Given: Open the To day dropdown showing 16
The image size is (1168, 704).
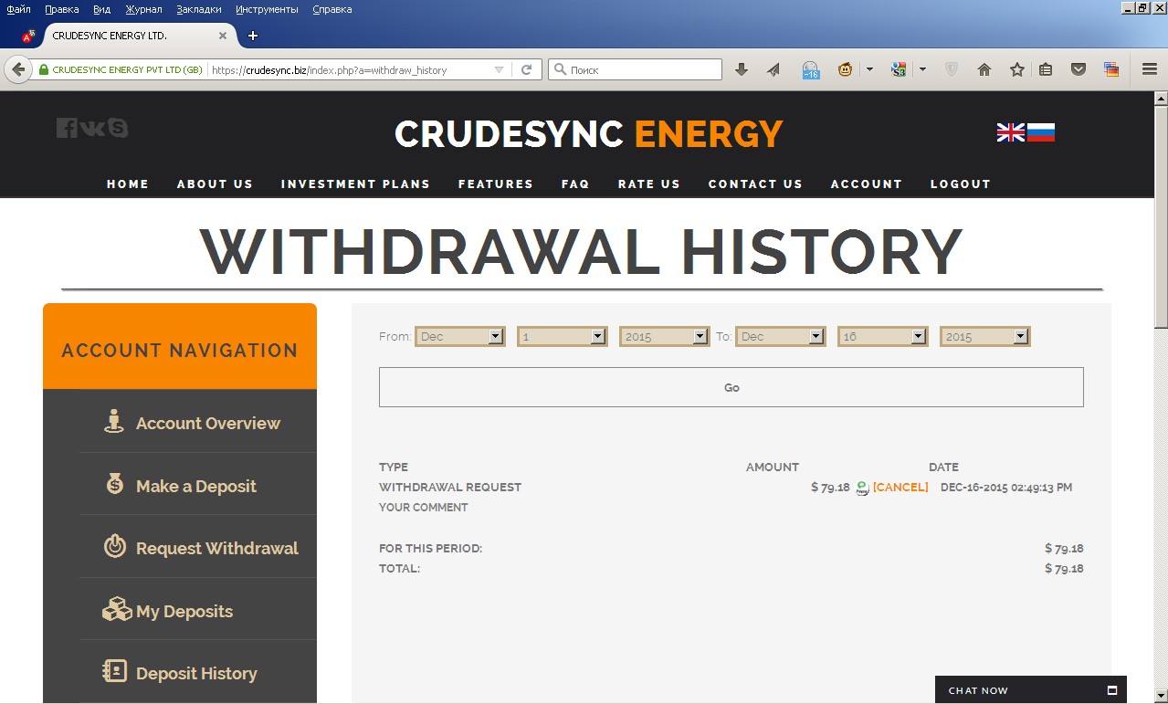Looking at the screenshot, I should [x=883, y=337].
